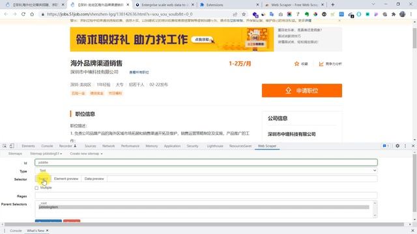
Task: Select joblistingitem in Parent Selectors list
Action: point(204,207)
